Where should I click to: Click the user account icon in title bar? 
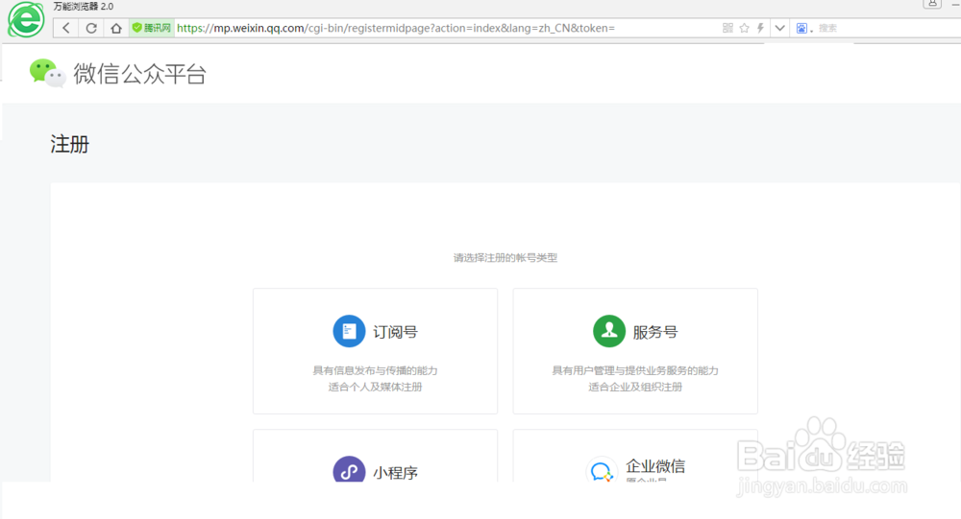(x=931, y=4)
